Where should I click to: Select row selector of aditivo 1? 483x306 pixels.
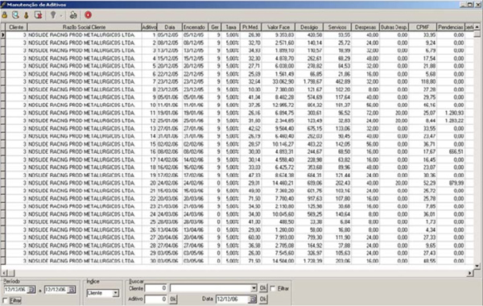(x=2, y=35)
